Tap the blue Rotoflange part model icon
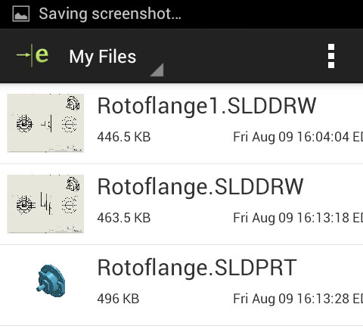363x332 pixels. pos(51,281)
